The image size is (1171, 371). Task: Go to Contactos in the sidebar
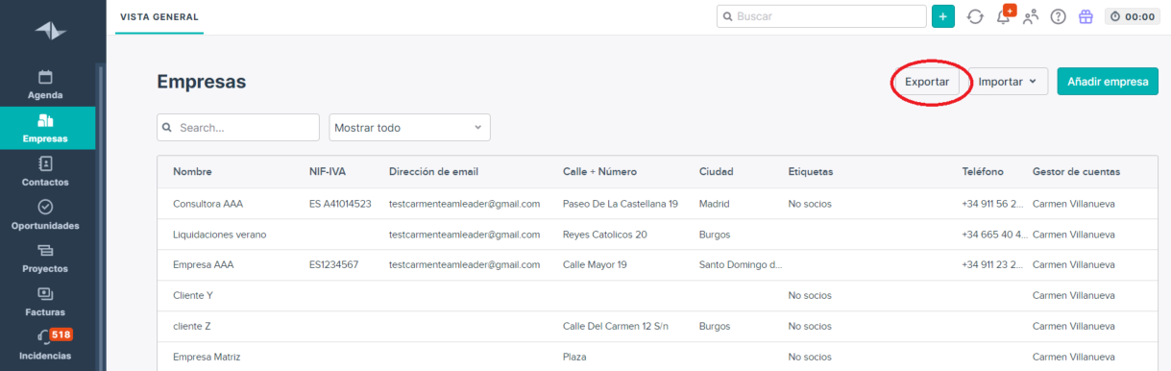pos(45,171)
